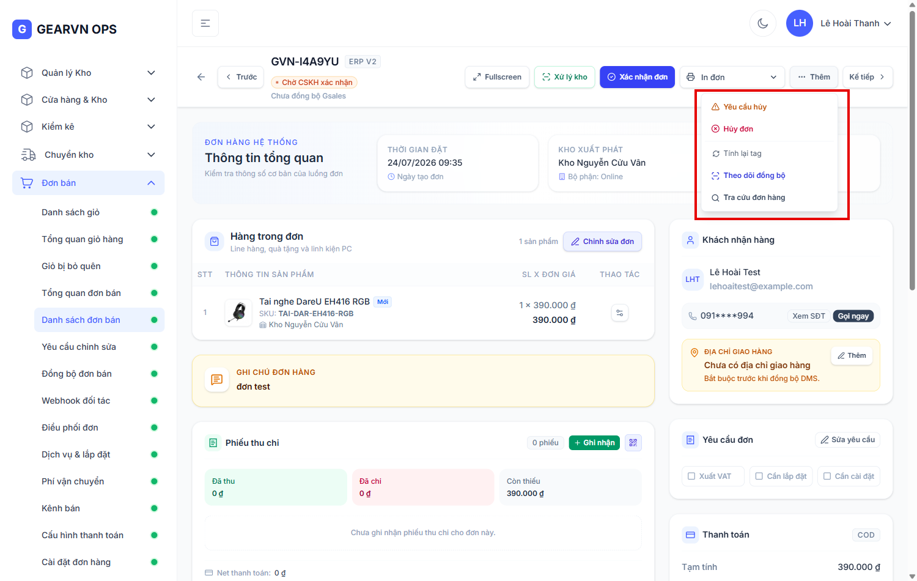Click the Kiểm kê box icon
The width and height of the screenshot is (917, 581).
[x=27, y=127]
